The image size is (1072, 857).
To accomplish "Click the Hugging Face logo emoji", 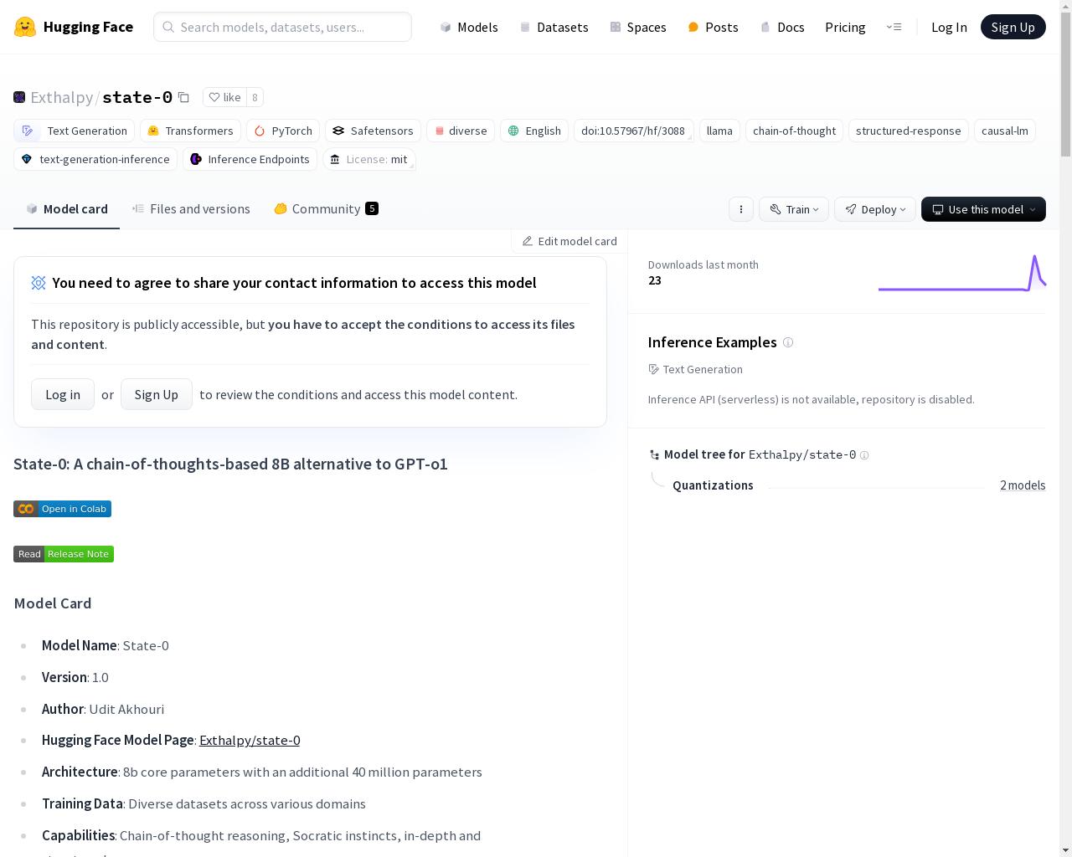I will tap(25, 27).
